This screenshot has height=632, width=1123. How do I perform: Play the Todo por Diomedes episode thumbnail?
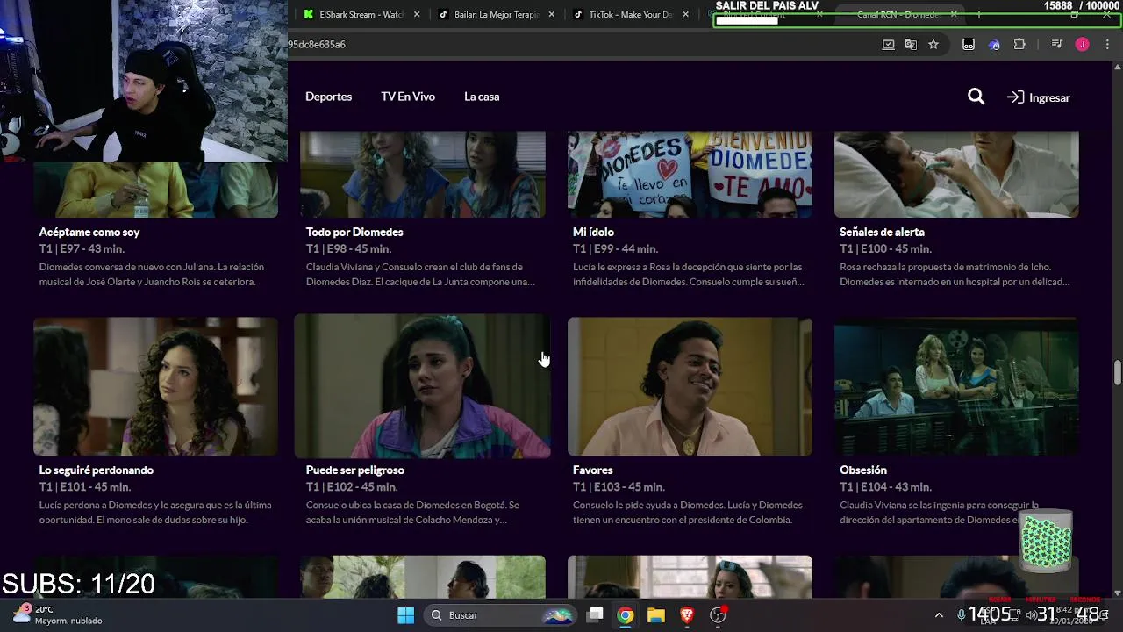(423, 174)
